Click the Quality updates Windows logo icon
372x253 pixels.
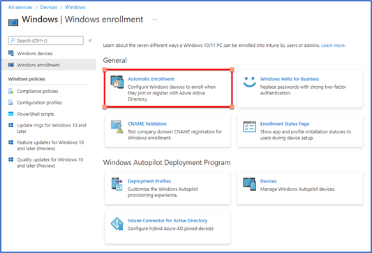[x=11, y=159]
